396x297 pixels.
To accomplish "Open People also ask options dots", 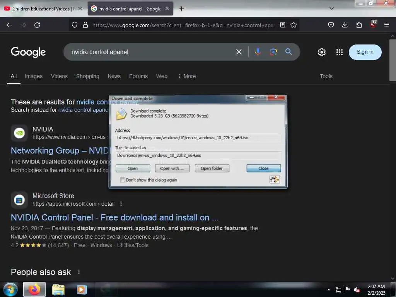I will coord(79,272).
